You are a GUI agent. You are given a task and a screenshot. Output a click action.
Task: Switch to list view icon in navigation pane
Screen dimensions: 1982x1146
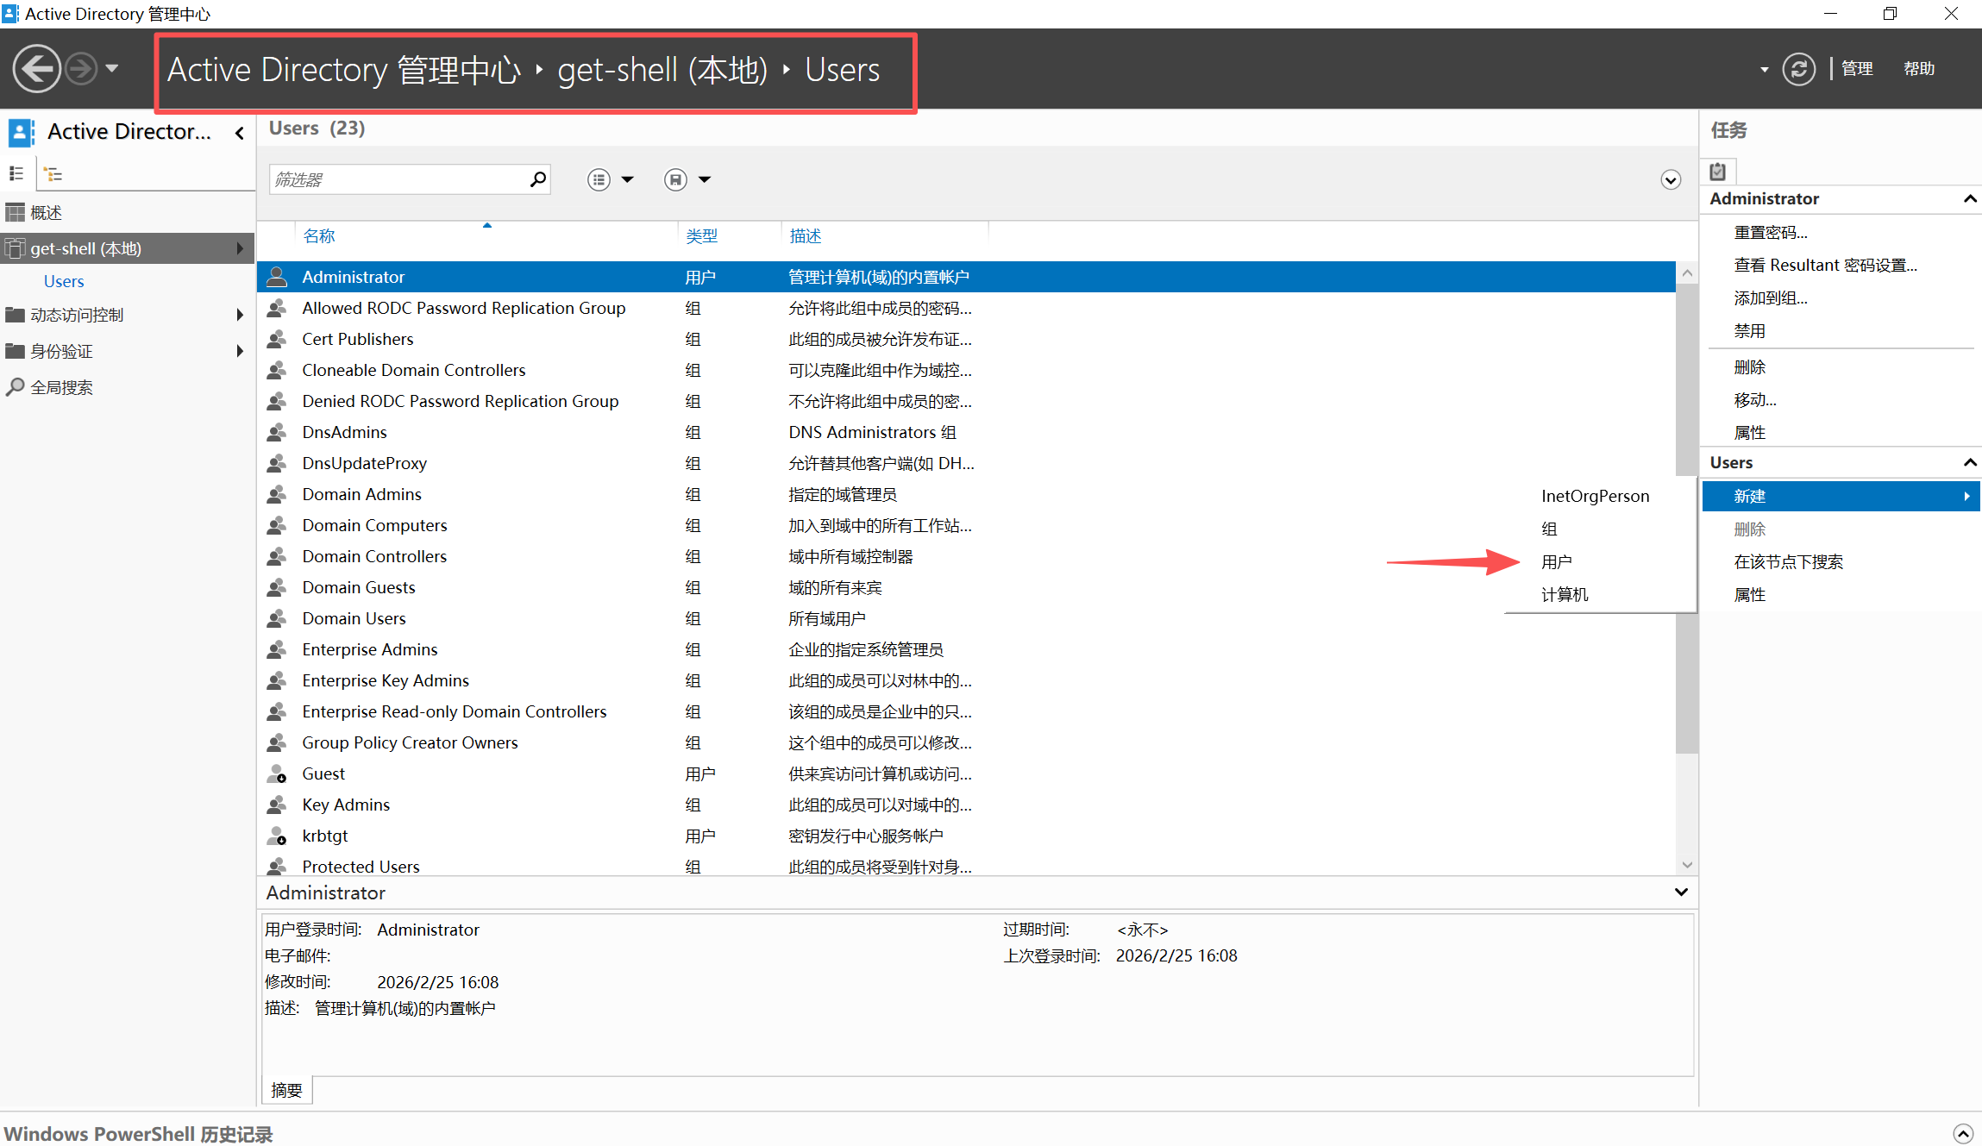(16, 174)
